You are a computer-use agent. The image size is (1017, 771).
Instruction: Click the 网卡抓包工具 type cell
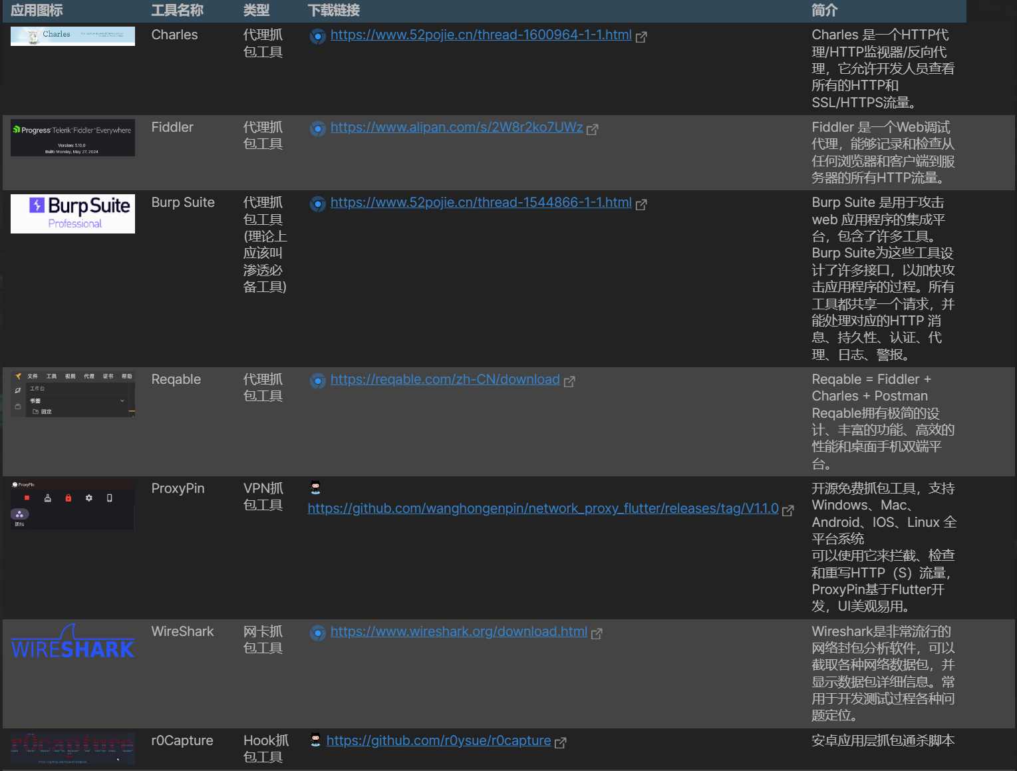coord(263,640)
